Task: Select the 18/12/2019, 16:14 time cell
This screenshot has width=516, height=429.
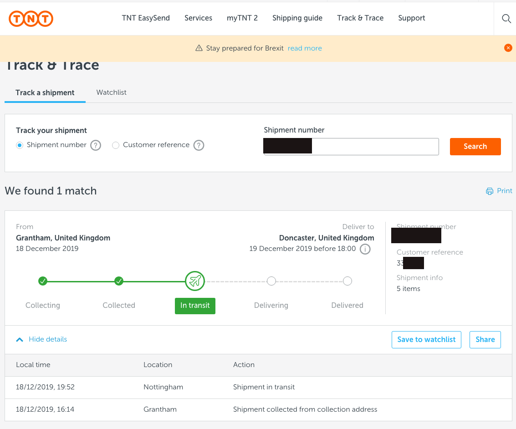Action: 45,409
